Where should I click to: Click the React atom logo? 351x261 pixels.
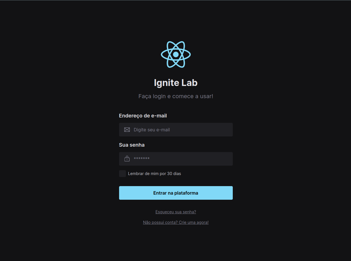(176, 54)
